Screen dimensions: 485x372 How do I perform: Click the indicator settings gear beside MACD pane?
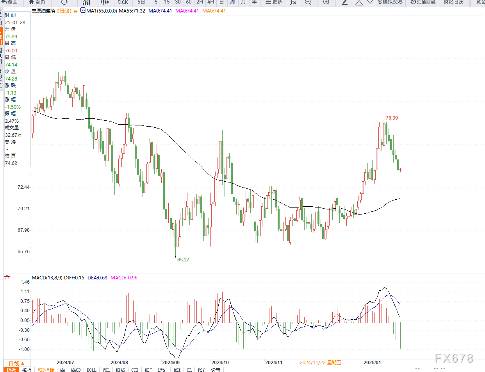click(x=6, y=277)
